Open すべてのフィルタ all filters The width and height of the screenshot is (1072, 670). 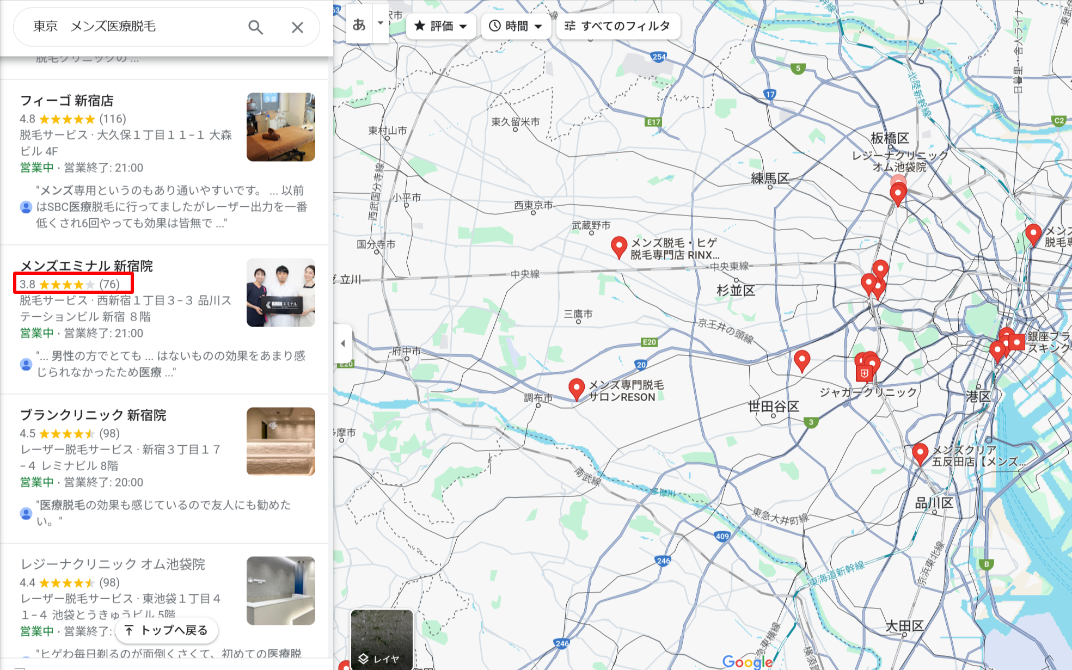point(618,26)
